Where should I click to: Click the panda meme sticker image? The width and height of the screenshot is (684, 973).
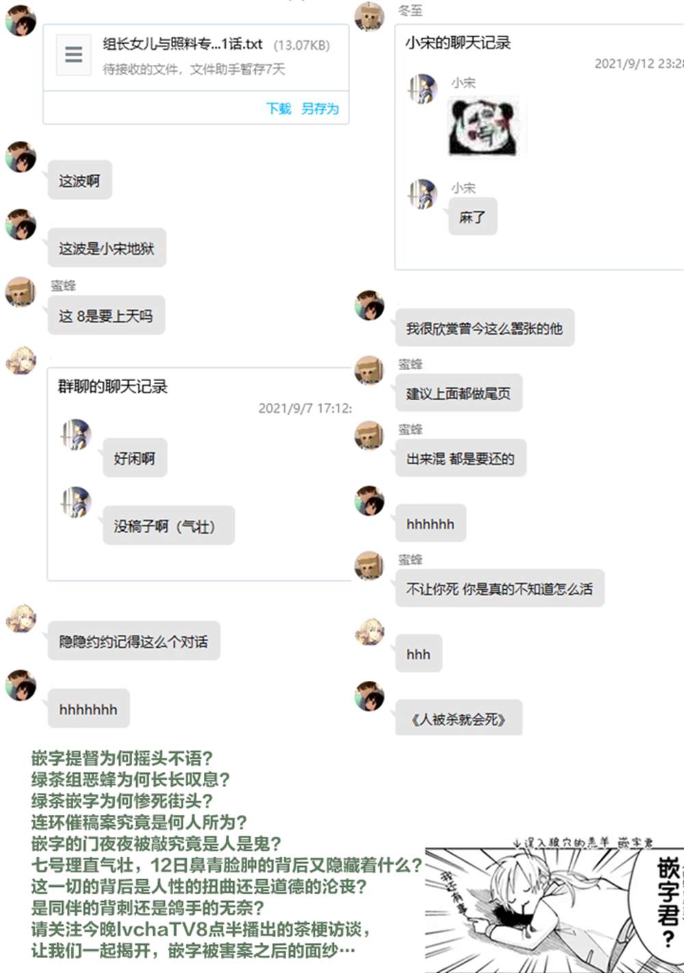[483, 127]
